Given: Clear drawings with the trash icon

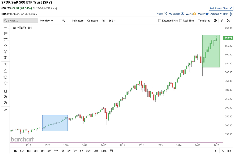Looking at the screenshot, I should pyautogui.click(x=5, y=91).
